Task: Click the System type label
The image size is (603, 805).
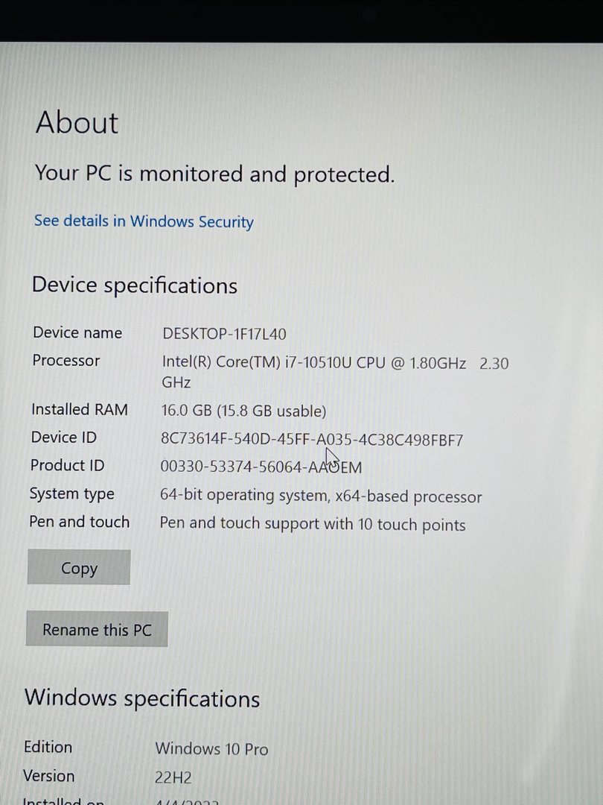Action: coord(72,493)
